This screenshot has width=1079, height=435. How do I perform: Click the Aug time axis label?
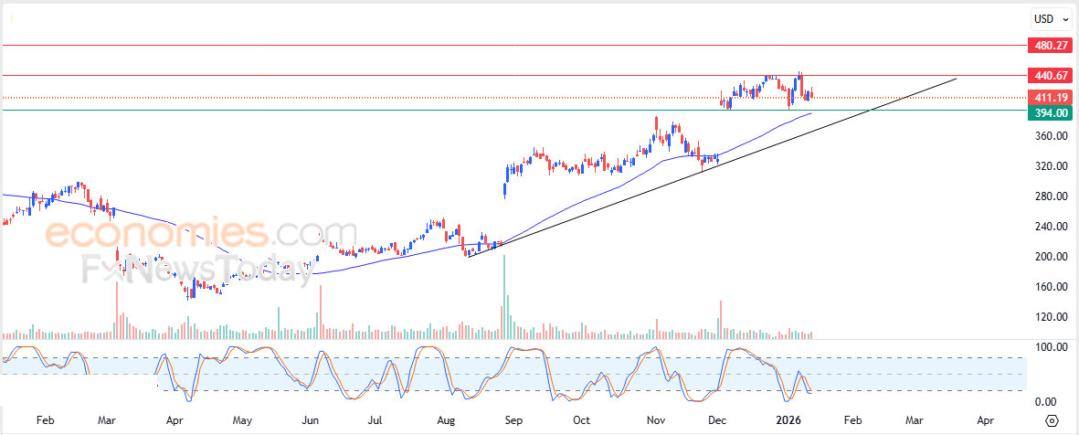446,419
